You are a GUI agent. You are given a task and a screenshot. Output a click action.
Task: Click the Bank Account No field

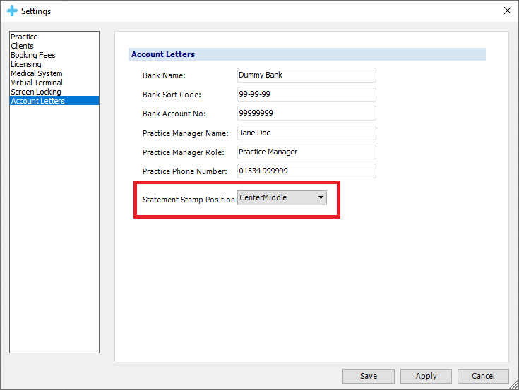click(x=306, y=114)
